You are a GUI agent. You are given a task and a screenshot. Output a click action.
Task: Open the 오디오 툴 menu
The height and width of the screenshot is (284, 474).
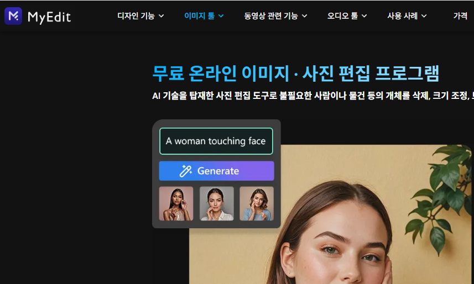coord(342,15)
